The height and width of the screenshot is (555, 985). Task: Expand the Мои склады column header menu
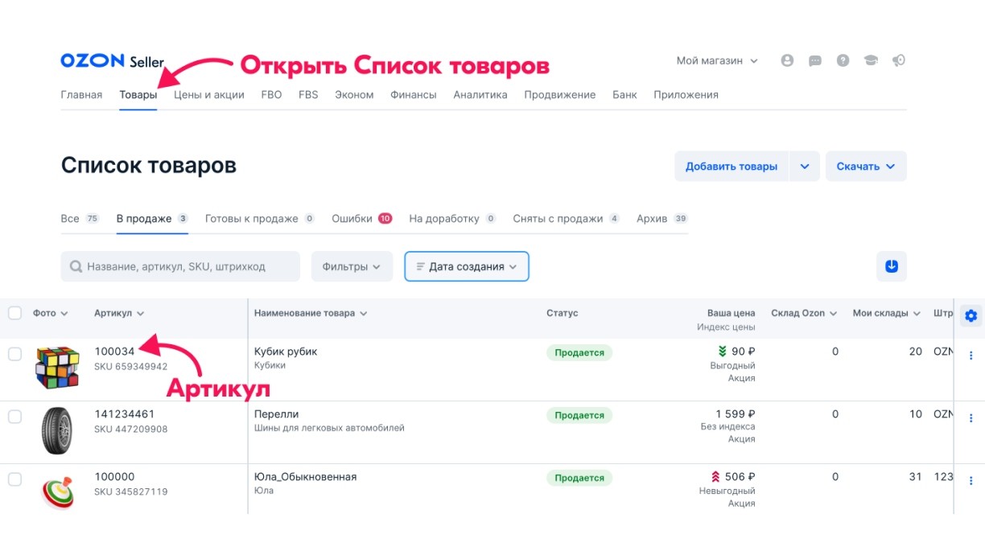917,314
